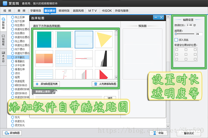208x138 pixels.
Task: Select 向右摆动 effect radio button
Action: 12,33
